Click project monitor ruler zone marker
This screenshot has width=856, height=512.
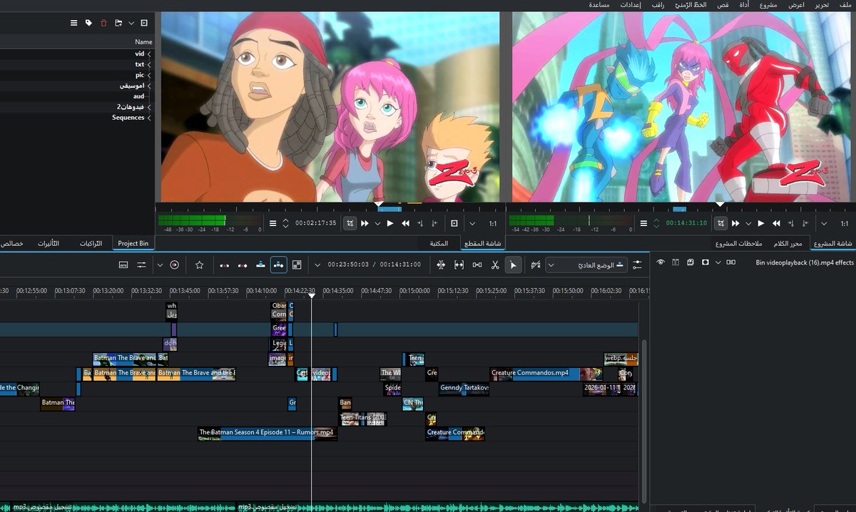(679, 208)
